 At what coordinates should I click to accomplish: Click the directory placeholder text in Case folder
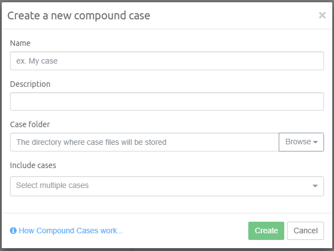tap(91, 142)
